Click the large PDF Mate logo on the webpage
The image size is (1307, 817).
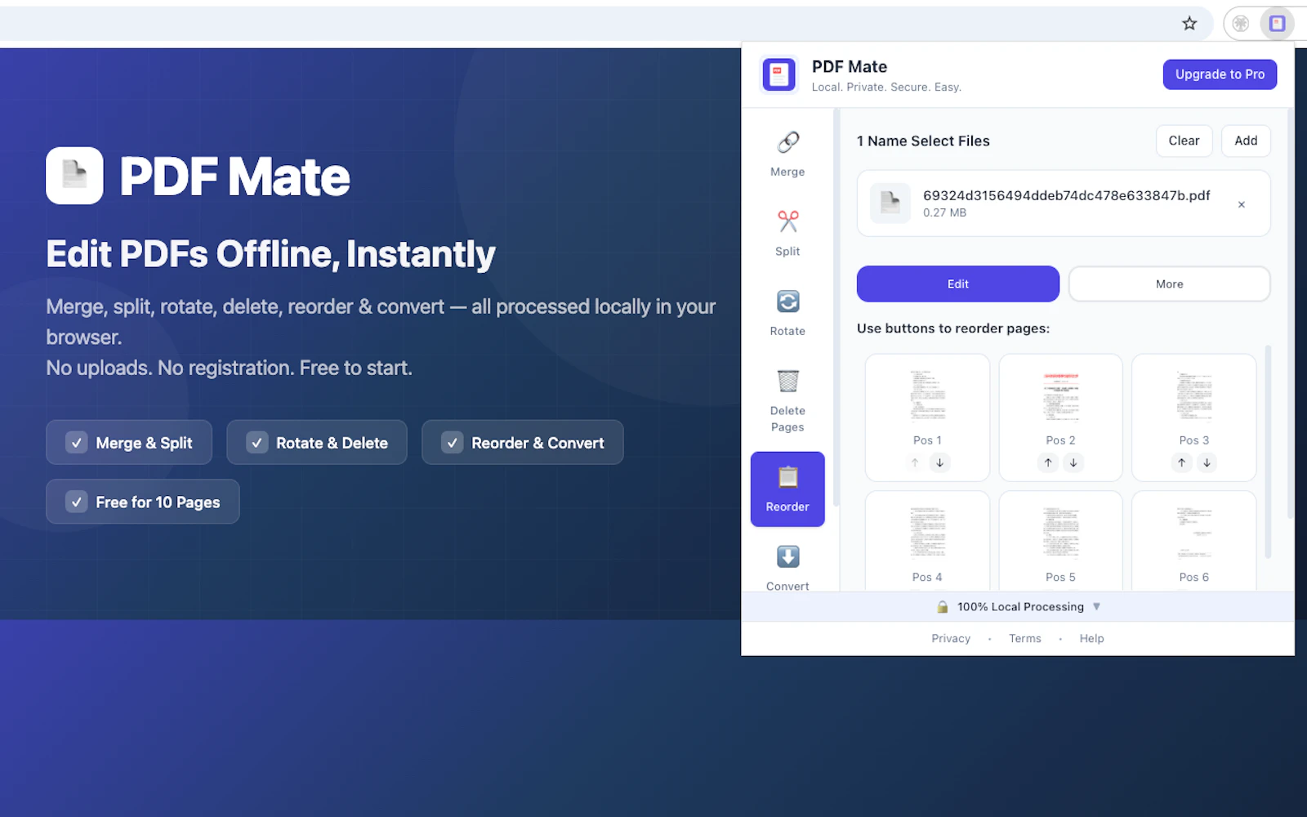pos(74,176)
